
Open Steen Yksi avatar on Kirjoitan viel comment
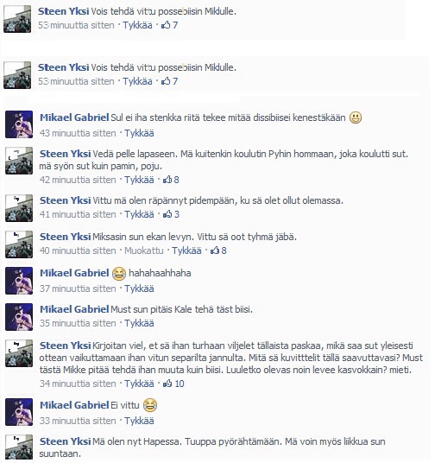(19, 353)
